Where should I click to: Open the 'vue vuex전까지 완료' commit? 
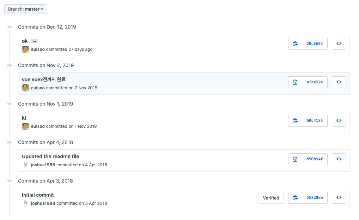coord(44,79)
